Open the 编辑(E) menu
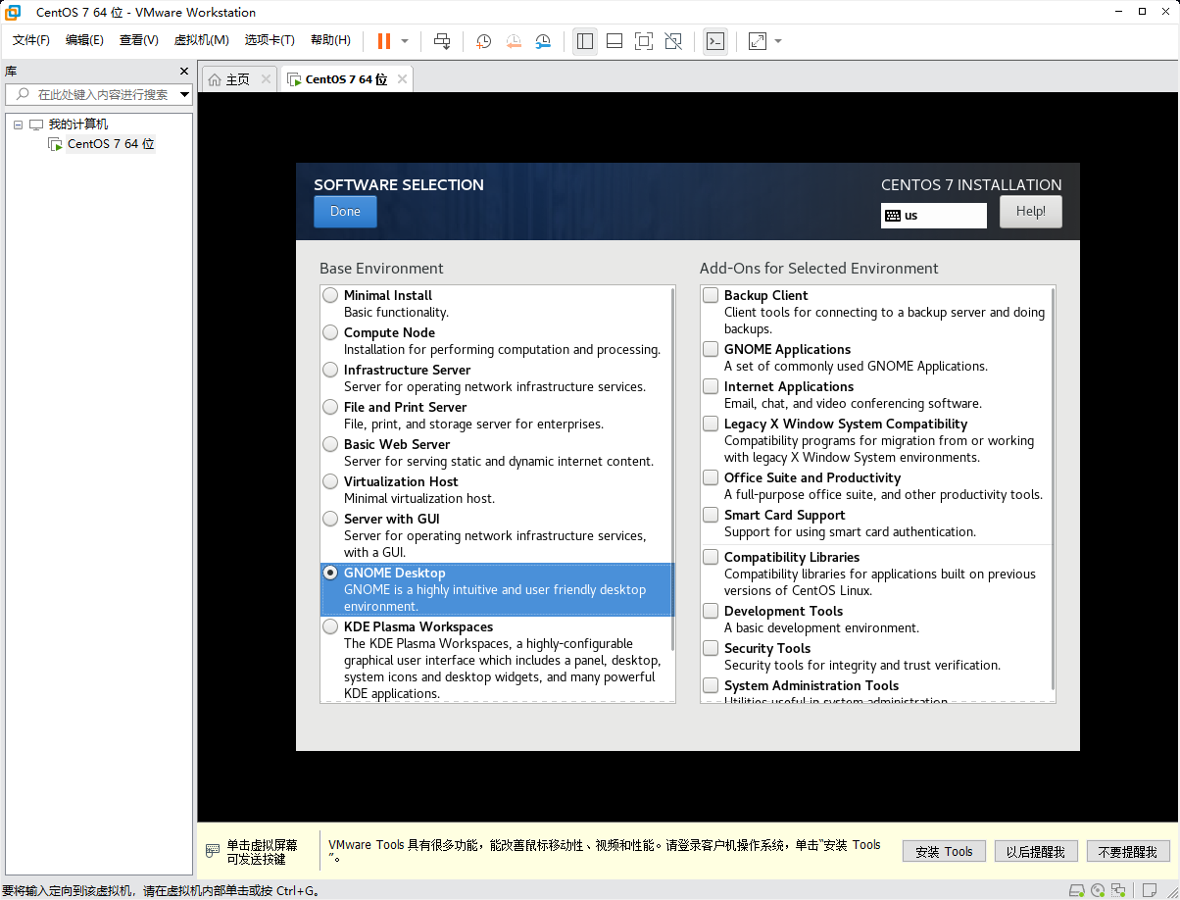 point(84,40)
